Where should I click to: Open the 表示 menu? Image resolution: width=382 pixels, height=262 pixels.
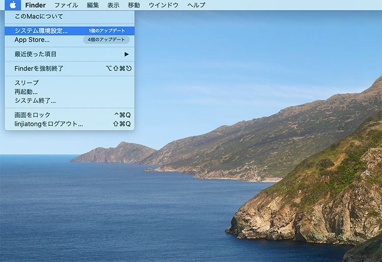pyautogui.click(x=113, y=5)
